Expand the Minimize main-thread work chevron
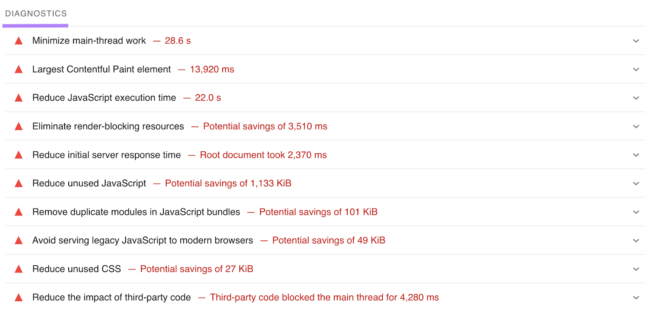650x310 pixels. tap(636, 41)
